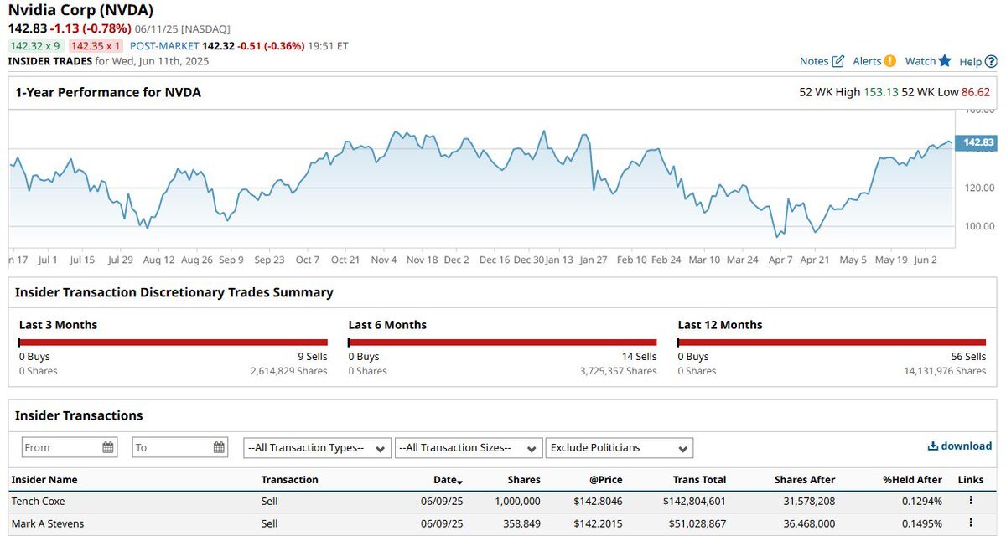
Task: Sort by Shares After column header
Action: point(805,480)
